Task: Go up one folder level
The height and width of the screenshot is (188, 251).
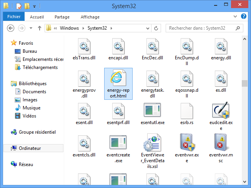Action: pyautogui.click(x=40, y=28)
